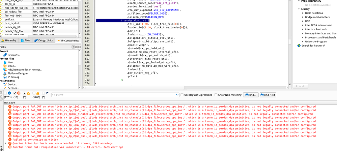Expand Basic Functions in the IP library

[x=303, y=13]
